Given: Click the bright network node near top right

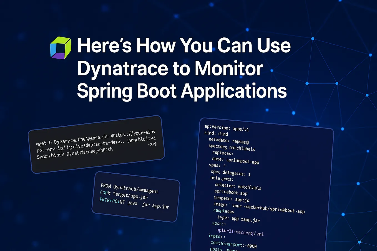Looking at the screenshot, I should [x=312, y=39].
